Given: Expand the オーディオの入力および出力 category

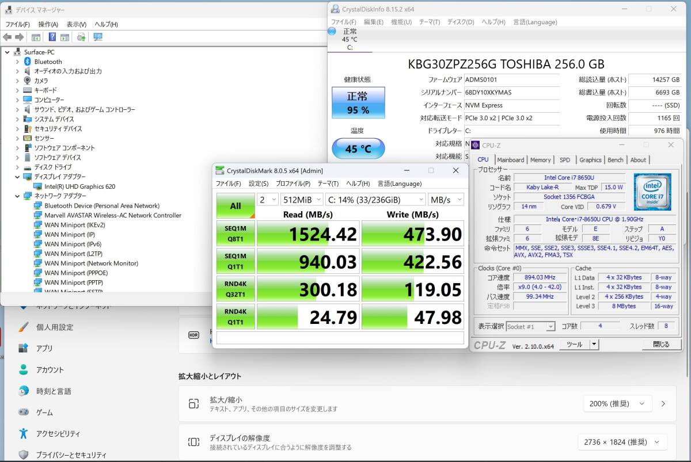Looking at the screenshot, I should click(x=17, y=71).
